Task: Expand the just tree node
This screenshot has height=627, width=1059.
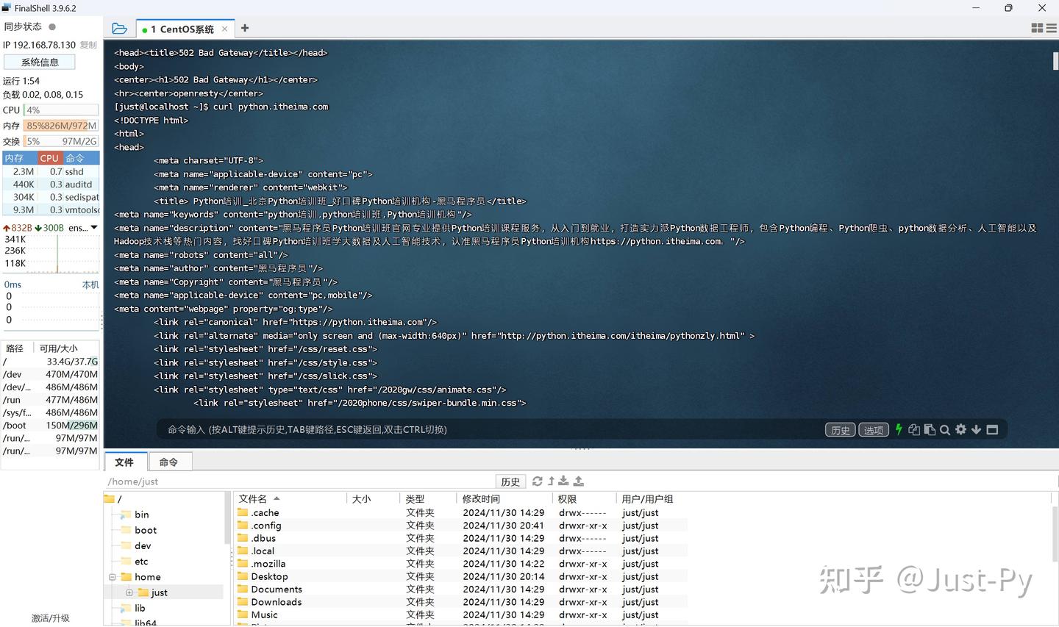Action: [x=129, y=592]
